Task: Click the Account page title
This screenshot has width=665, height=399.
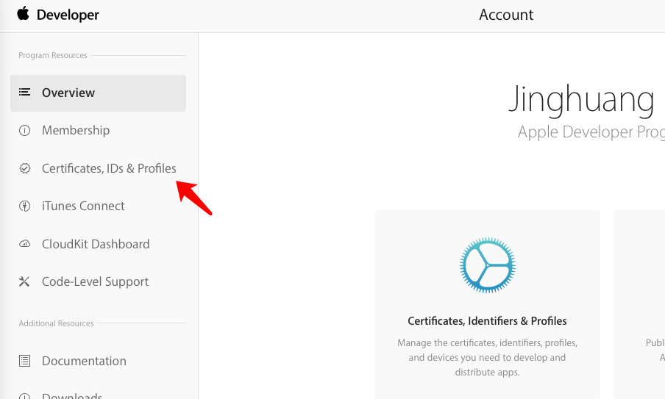Action: (x=506, y=15)
